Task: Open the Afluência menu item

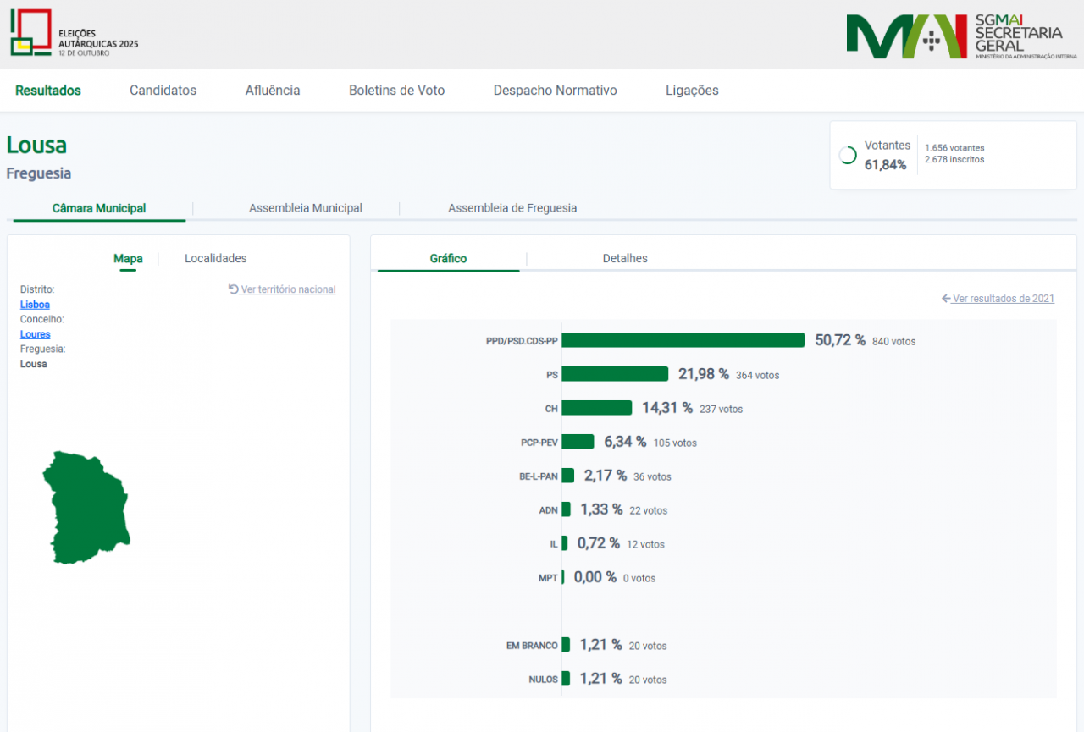Action: pyautogui.click(x=273, y=91)
